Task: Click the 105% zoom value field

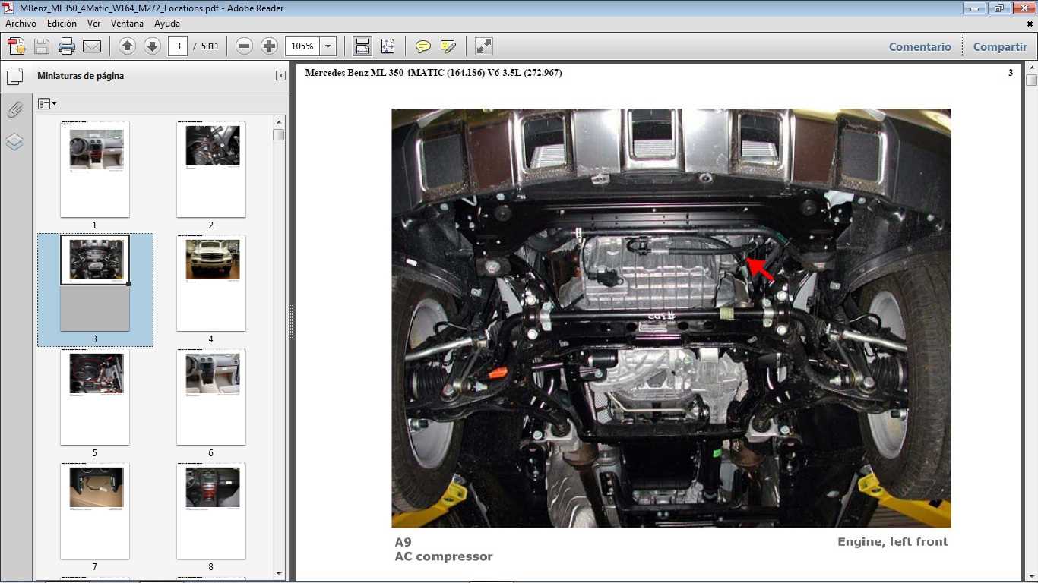Action: point(302,46)
